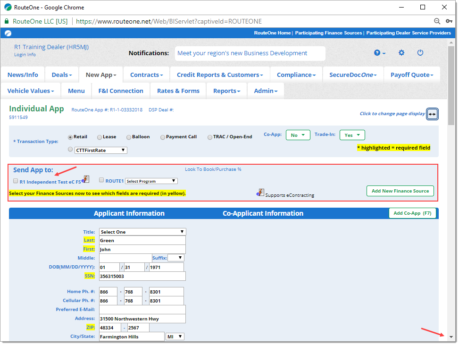Open the CTTFirstRate dropdown
The height and width of the screenshot is (345, 459).
pyautogui.click(x=100, y=150)
